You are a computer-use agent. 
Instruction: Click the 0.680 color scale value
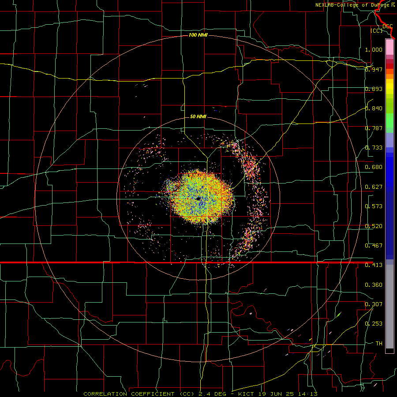pyautogui.click(x=374, y=167)
